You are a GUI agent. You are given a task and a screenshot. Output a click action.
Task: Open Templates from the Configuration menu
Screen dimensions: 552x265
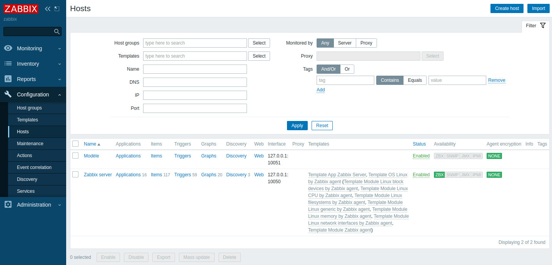click(27, 119)
